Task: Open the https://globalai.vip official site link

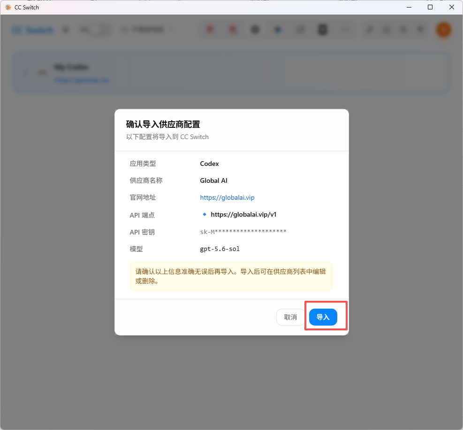Action: coord(227,197)
